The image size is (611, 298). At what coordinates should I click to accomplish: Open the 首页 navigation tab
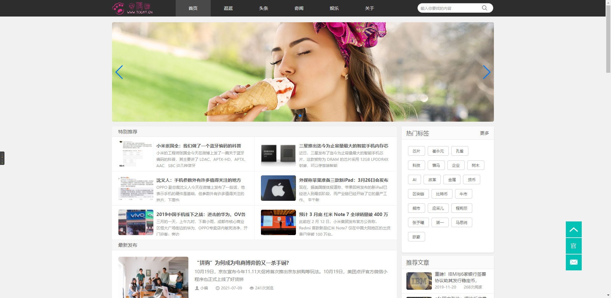(193, 8)
